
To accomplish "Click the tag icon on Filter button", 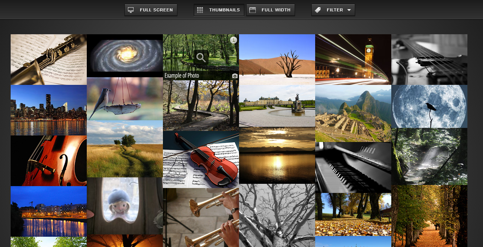I will pyautogui.click(x=318, y=10).
